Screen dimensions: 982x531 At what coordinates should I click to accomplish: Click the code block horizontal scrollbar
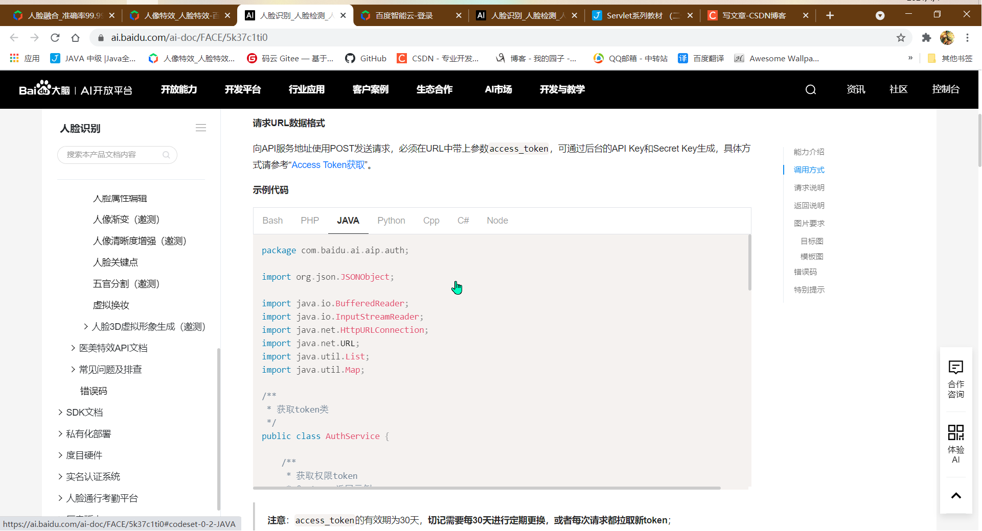(487, 488)
